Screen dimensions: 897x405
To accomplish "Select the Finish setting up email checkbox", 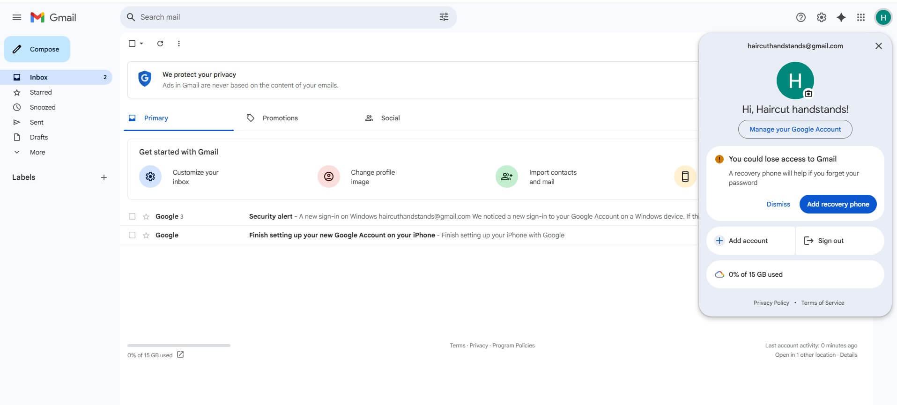I will tap(132, 235).
